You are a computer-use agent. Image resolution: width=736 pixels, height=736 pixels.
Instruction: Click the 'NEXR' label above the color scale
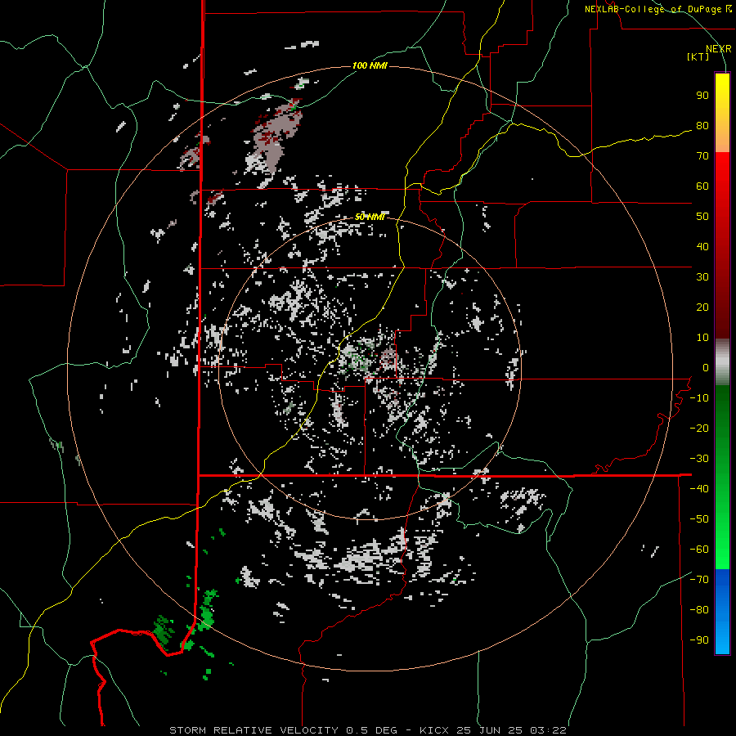pos(718,49)
